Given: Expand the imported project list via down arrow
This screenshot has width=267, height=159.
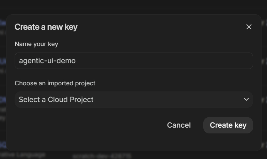Looking at the screenshot, I should [x=247, y=100].
